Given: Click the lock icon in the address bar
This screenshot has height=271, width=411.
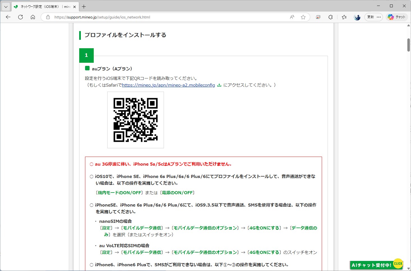Looking at the screenshot, I should coord(48,17).
